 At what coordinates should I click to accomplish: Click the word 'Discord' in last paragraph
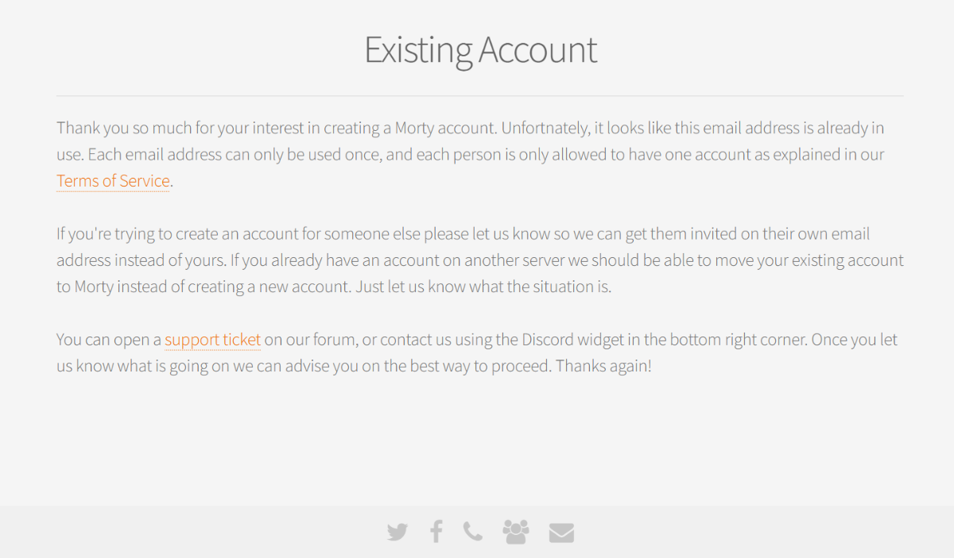pyautogui.click(x=549, y=340)
